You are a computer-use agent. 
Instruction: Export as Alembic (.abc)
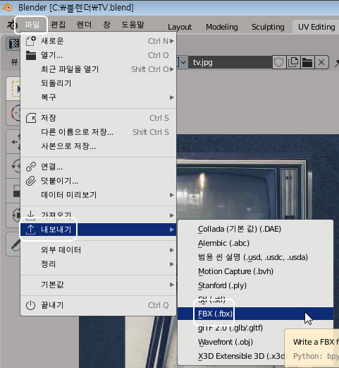click(255, 243)
